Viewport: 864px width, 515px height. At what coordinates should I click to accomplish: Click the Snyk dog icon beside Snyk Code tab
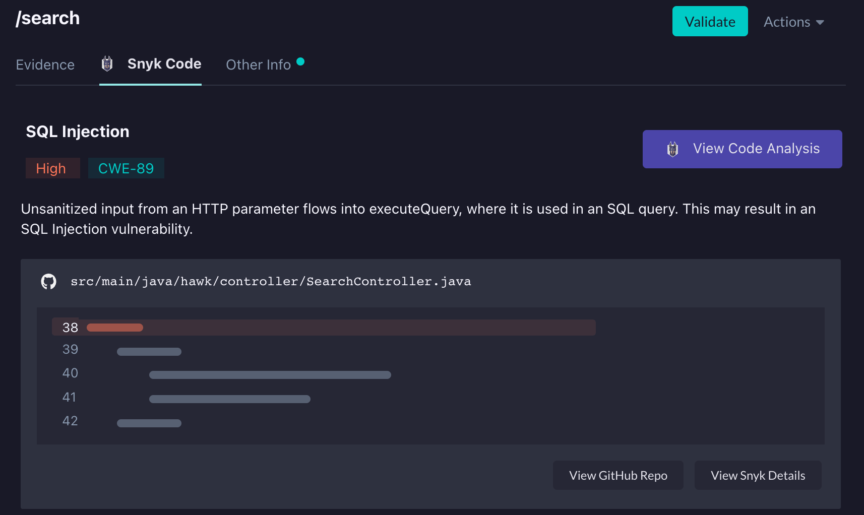tap(106, 64)
